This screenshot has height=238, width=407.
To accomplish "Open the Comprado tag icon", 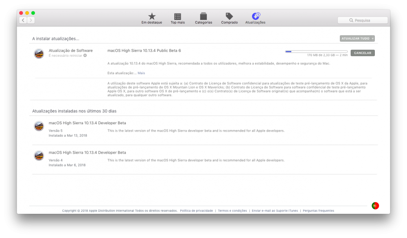I will (229, 16).
